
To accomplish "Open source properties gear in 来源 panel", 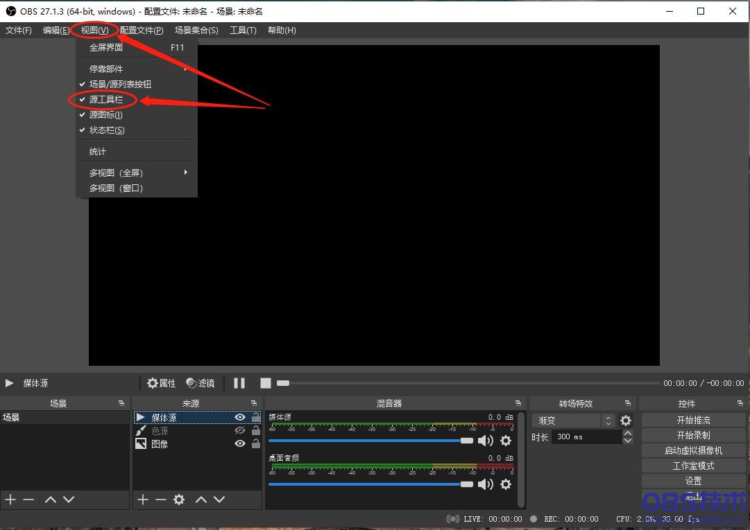I will [179, 500].
